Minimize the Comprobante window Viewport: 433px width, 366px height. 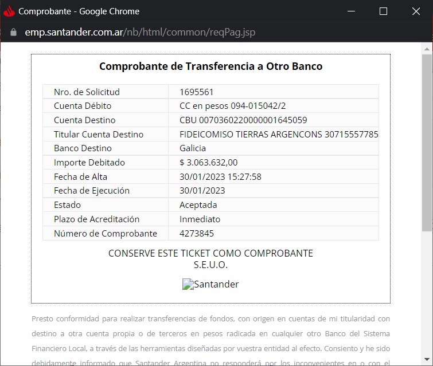(351, 11)
